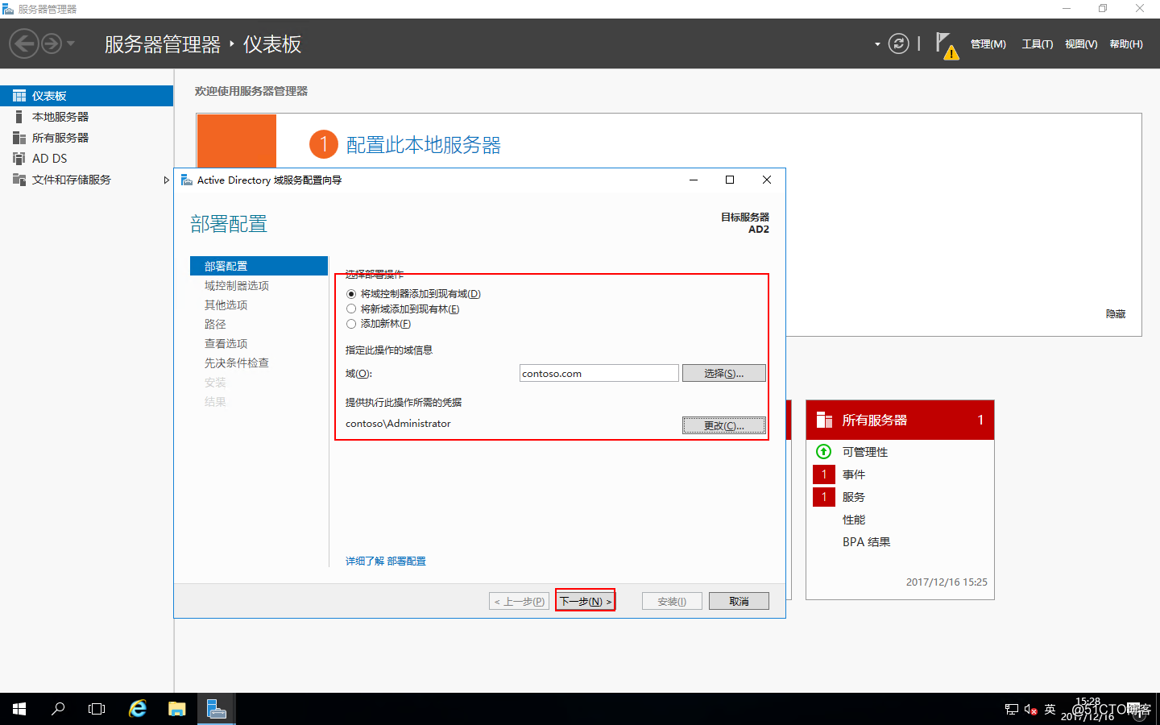Click the back navigation arrow in Server Manager
1160x725 pixels.
tap(24, 43)
